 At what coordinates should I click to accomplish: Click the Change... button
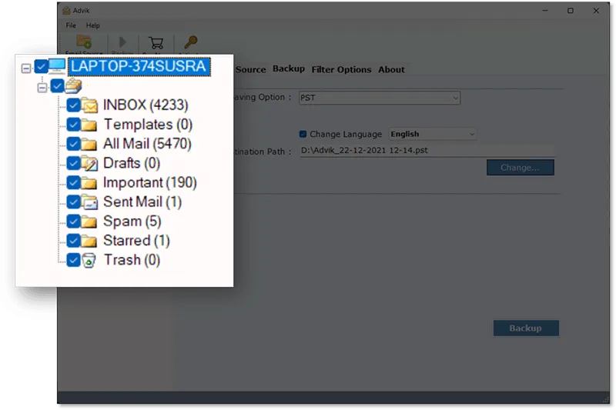point(521,168)
